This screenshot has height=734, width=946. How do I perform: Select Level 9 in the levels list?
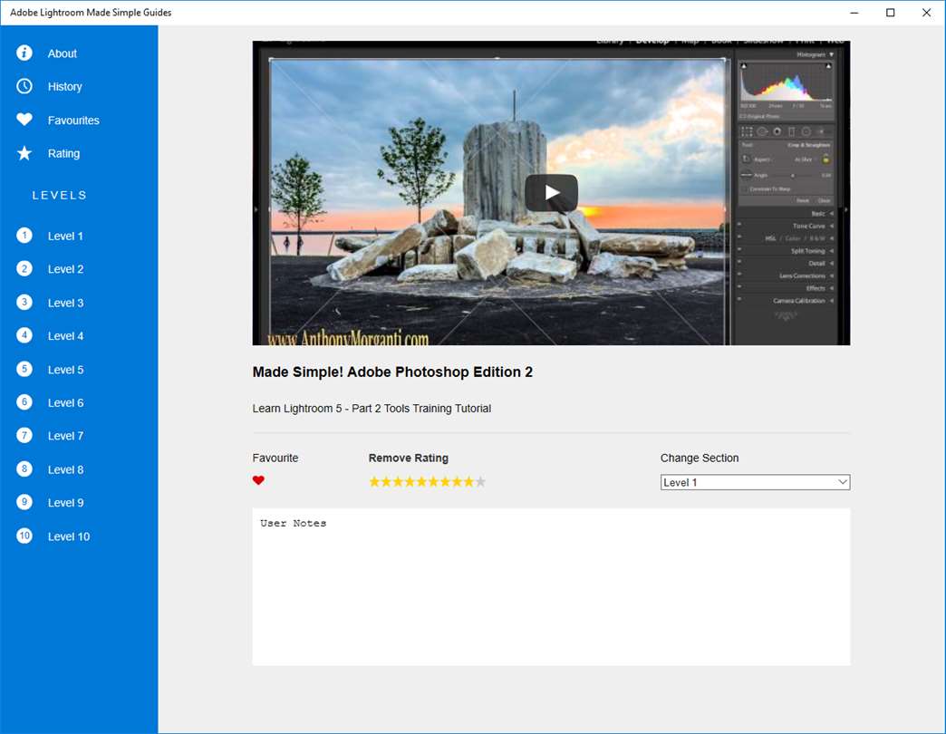tap(65, 503)
